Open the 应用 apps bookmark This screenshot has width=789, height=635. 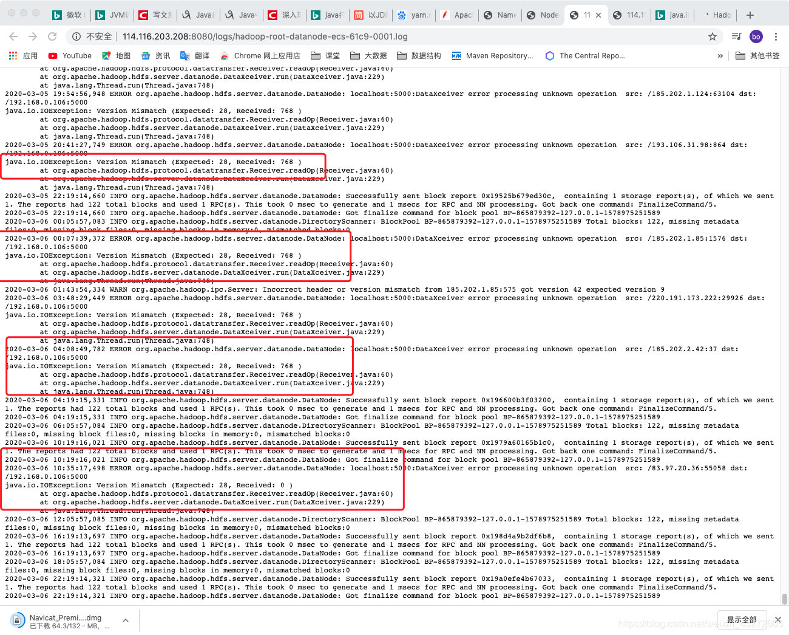(x=23, y=55)
